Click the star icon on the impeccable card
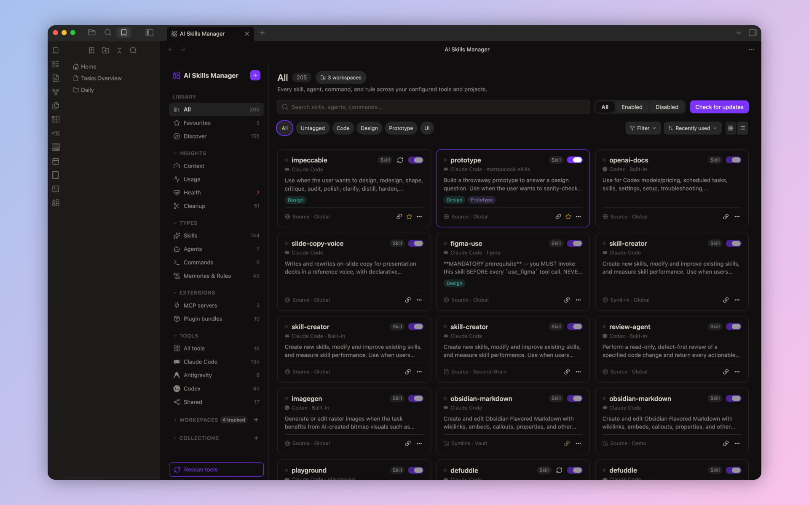The height and width of the screenshot is (505, 809). point(409,217)
